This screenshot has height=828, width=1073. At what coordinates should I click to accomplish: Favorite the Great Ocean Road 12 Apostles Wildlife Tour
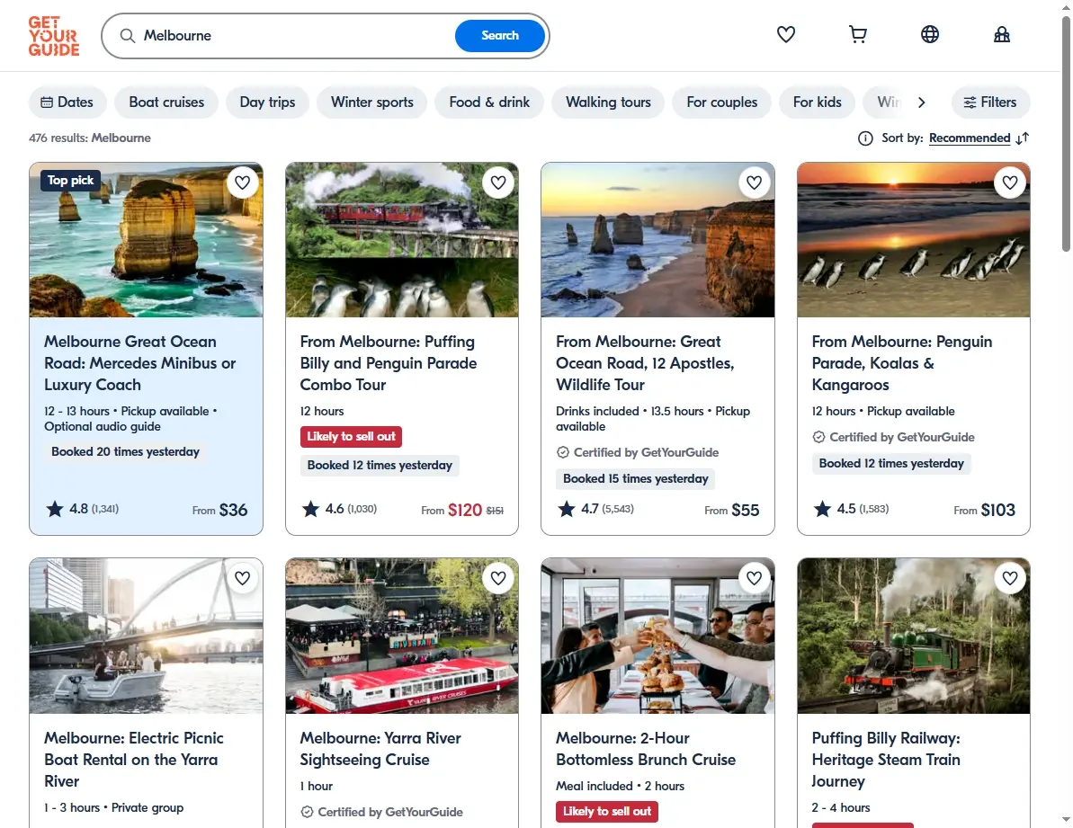point(754,183)
